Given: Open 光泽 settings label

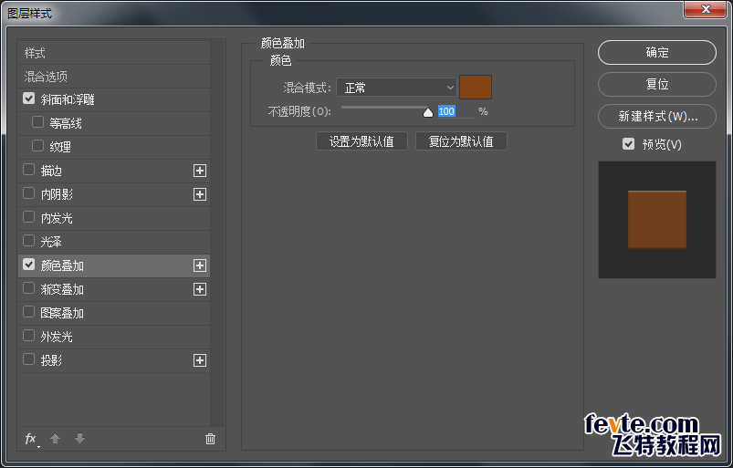Looking at the screenshot, I should [x=51, y=242].
